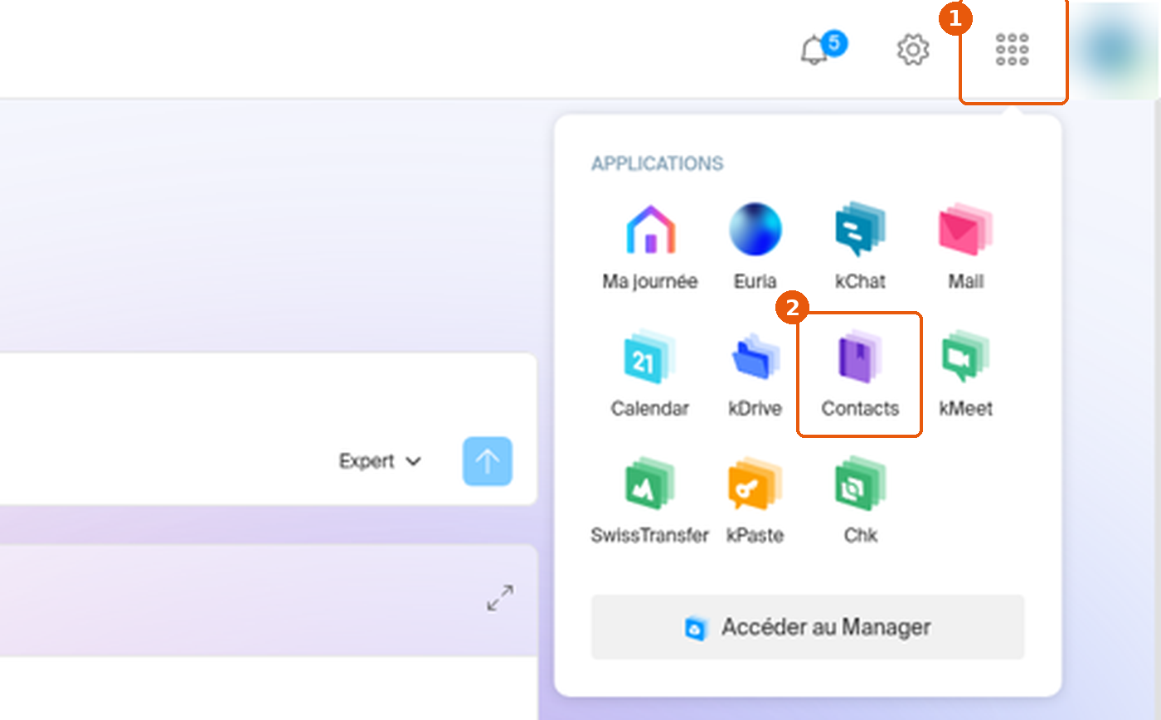1161x720 pixels.
Task: Launch Ma journée app
Action: [650, 247]
